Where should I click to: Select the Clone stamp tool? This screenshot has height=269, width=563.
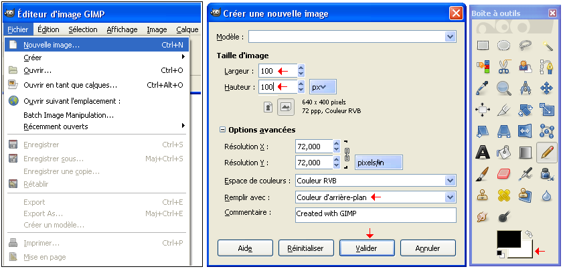[x=483, y=195]
